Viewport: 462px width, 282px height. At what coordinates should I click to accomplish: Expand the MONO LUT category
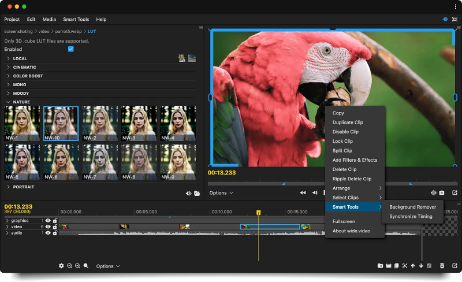point(8,84)
